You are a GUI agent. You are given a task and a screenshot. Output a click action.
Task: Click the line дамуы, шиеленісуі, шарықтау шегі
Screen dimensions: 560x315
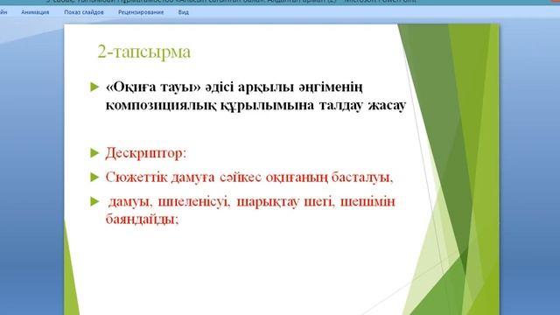coord(252,201)
